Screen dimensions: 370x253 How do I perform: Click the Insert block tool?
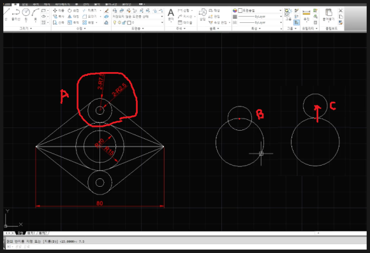202,14
